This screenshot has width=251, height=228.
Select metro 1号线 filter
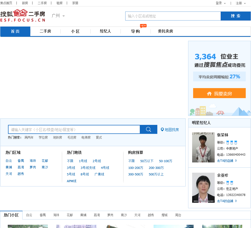pos(83,161)
